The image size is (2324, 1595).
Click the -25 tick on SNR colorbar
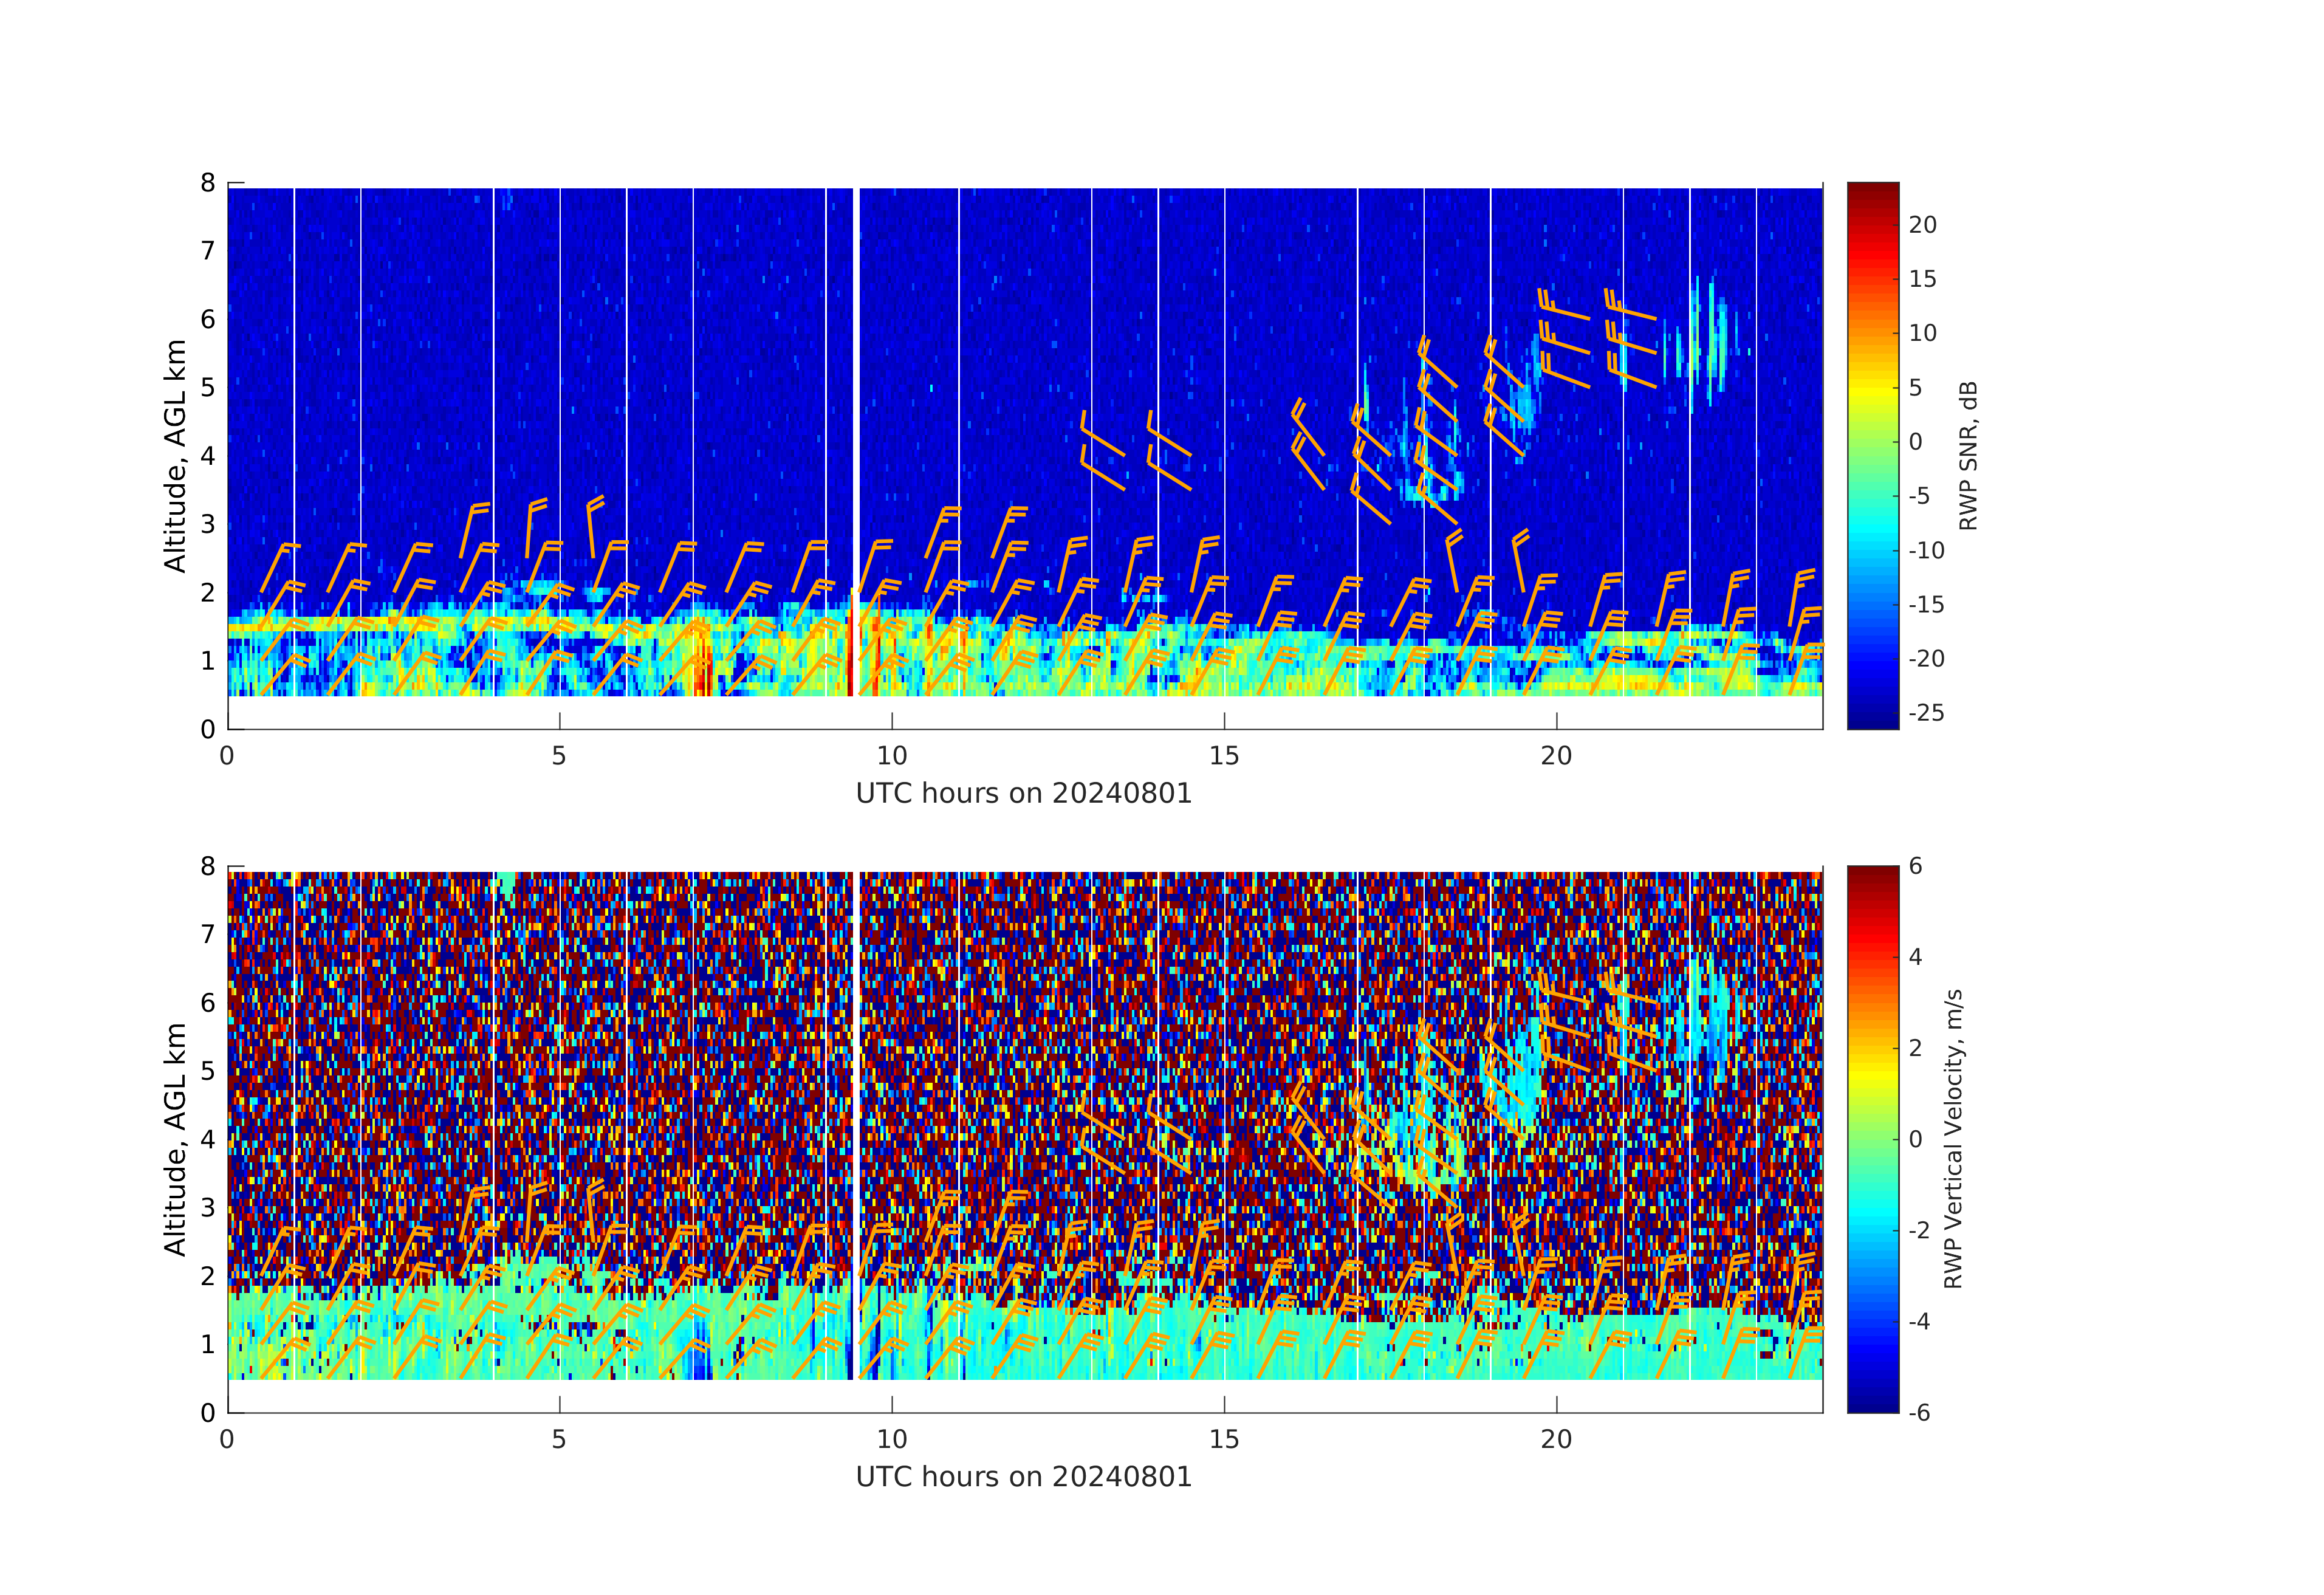[1925, 713]
